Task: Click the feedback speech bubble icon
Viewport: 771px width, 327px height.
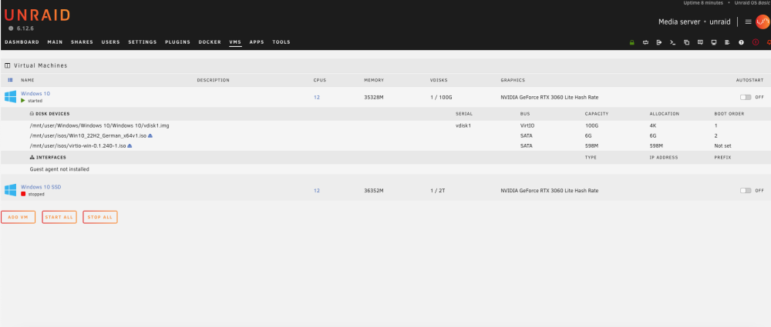Action: (x=700, y=43)
